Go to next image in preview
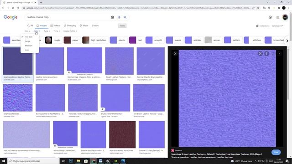The height and width of the screenshot is (164, 292). [279, 54]
